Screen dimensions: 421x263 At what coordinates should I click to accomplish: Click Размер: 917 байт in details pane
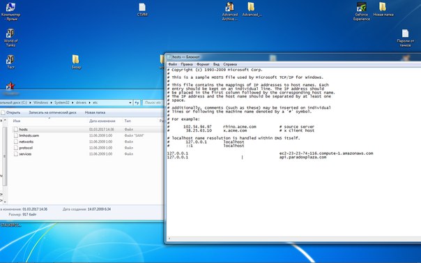coord(22,214)
